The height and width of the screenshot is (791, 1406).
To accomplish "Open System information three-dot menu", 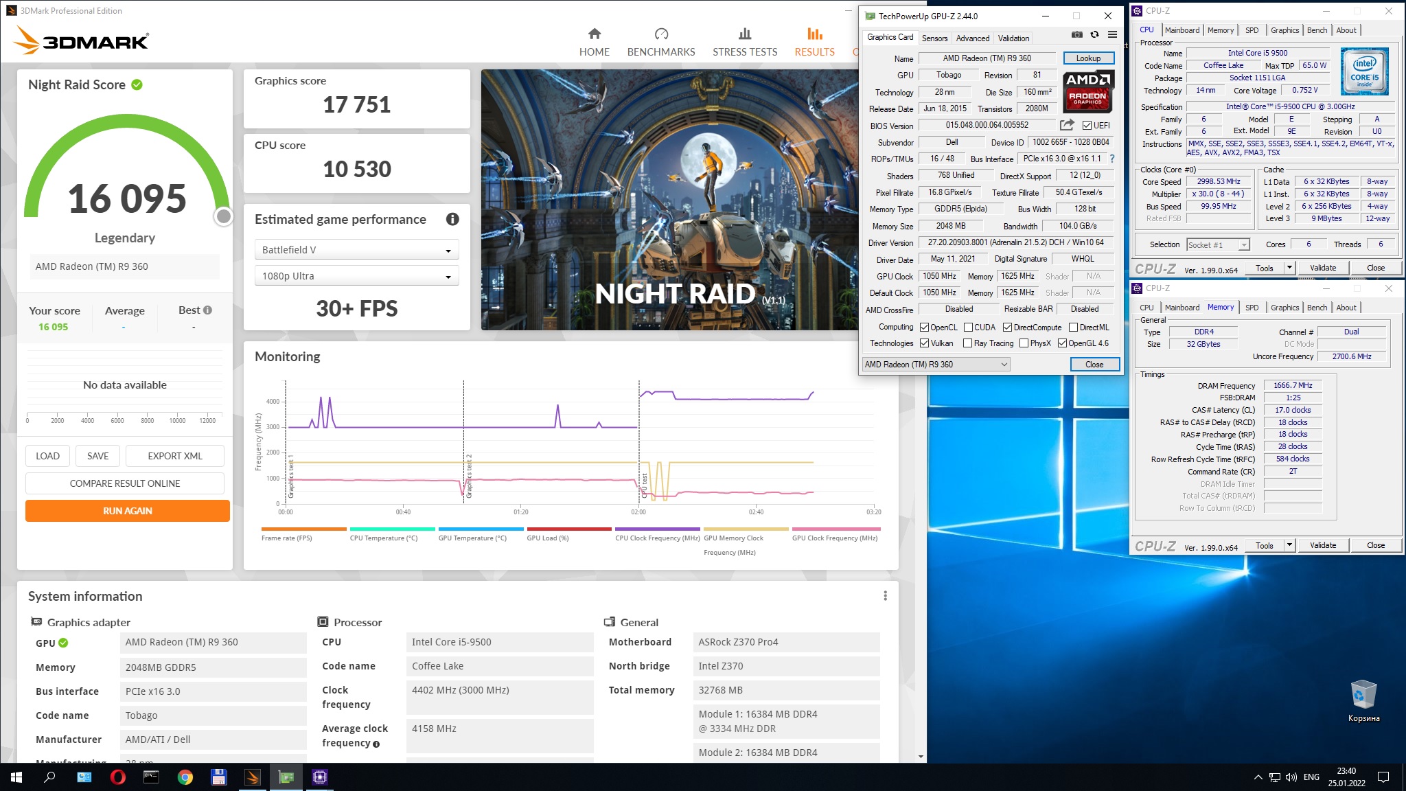I will (885, 596).
